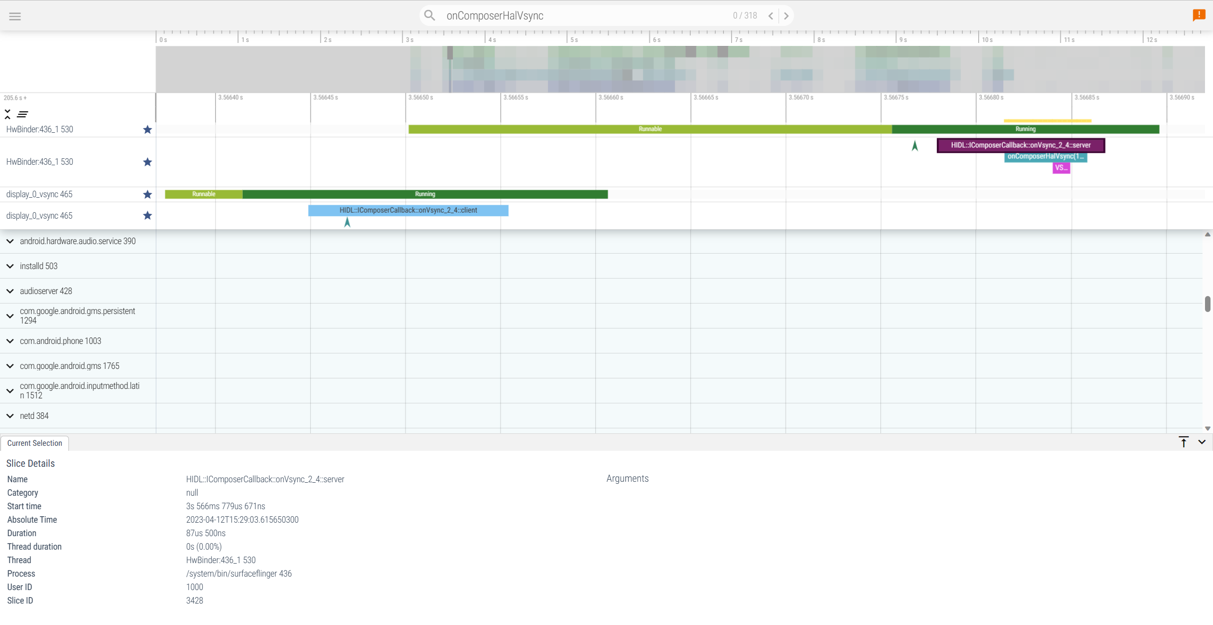Unpin first HwBinder:436_1 530 state track
Screen dimensions: 1213x625
(x=147, y=129)
